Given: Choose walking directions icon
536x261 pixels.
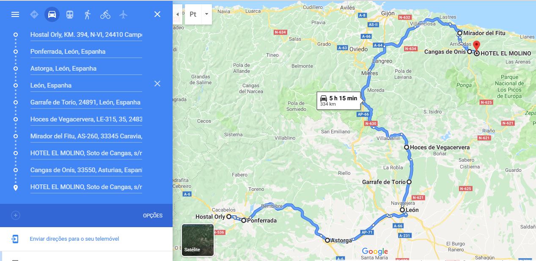Looking at the screenshot, I should coord(88,14).
